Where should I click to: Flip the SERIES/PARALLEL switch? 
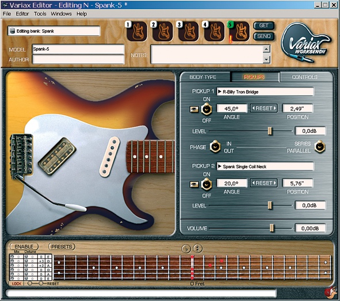click(x=320, y=147)
